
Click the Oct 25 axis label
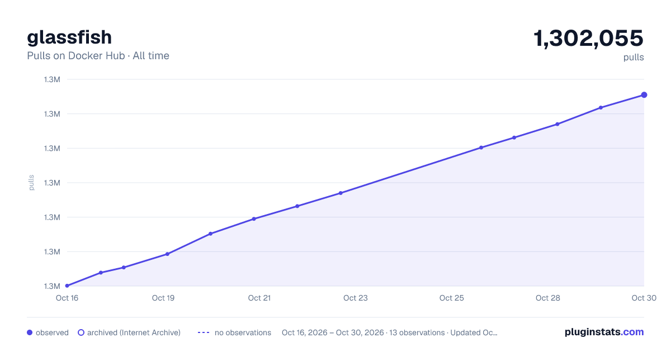452,298
